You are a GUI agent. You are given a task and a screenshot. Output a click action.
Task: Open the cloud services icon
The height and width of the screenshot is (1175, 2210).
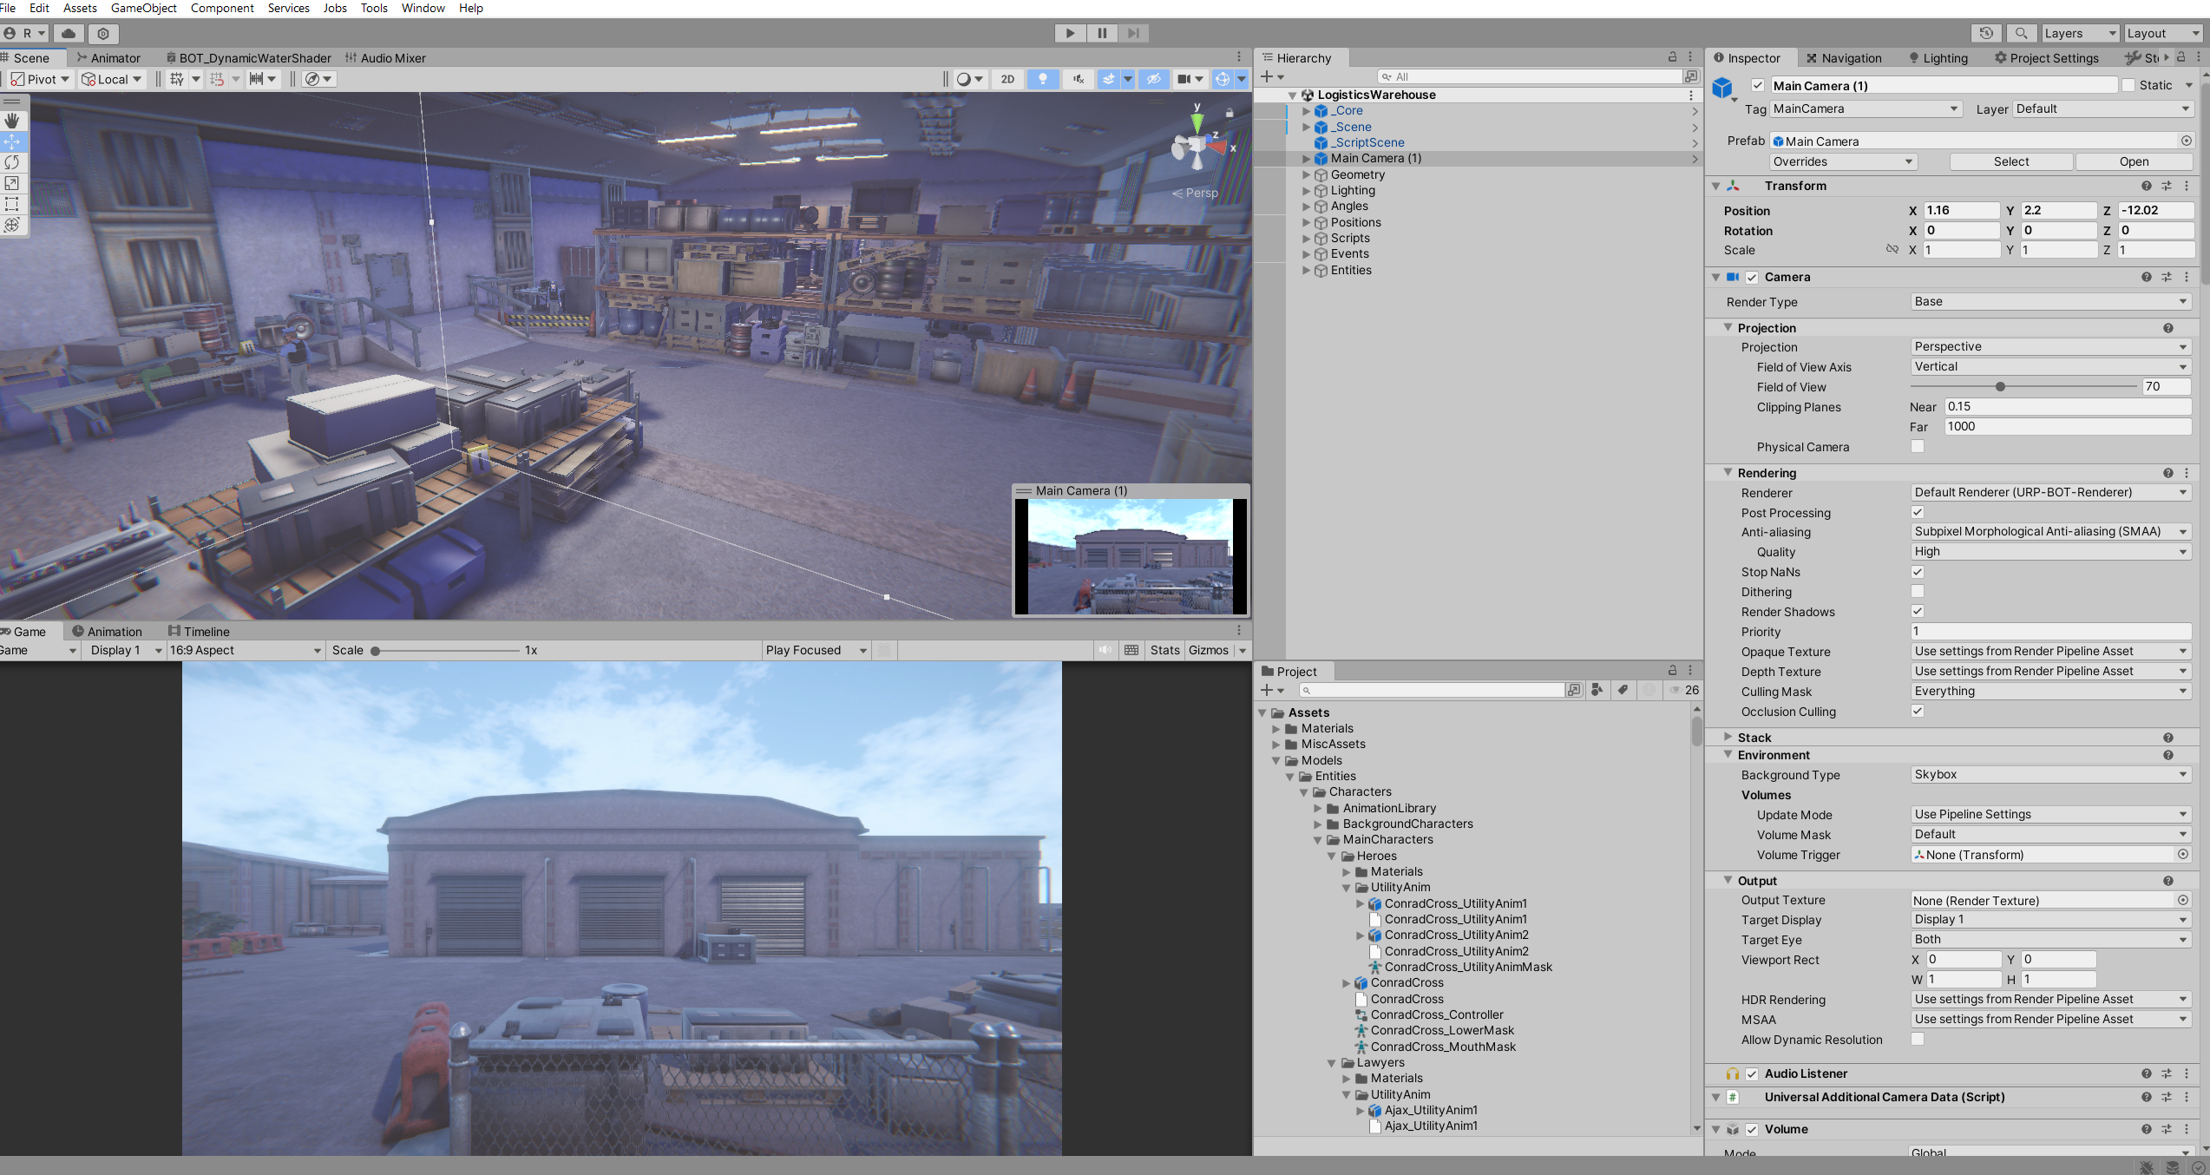coord(69,33)
